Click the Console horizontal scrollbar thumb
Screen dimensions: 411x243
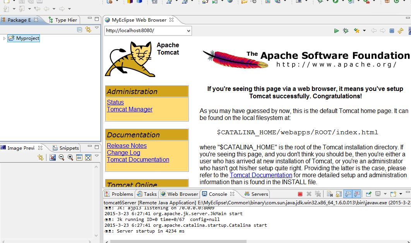click(x=178, y=241)
